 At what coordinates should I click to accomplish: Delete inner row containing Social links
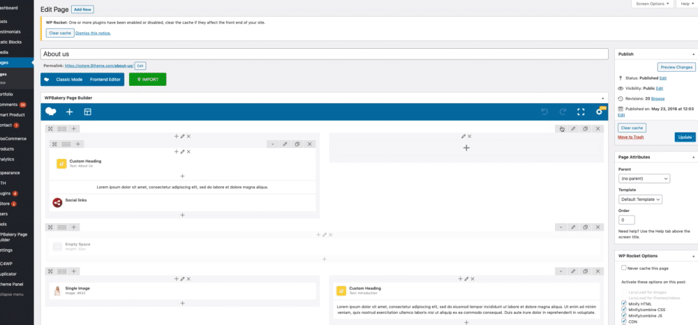310,144
